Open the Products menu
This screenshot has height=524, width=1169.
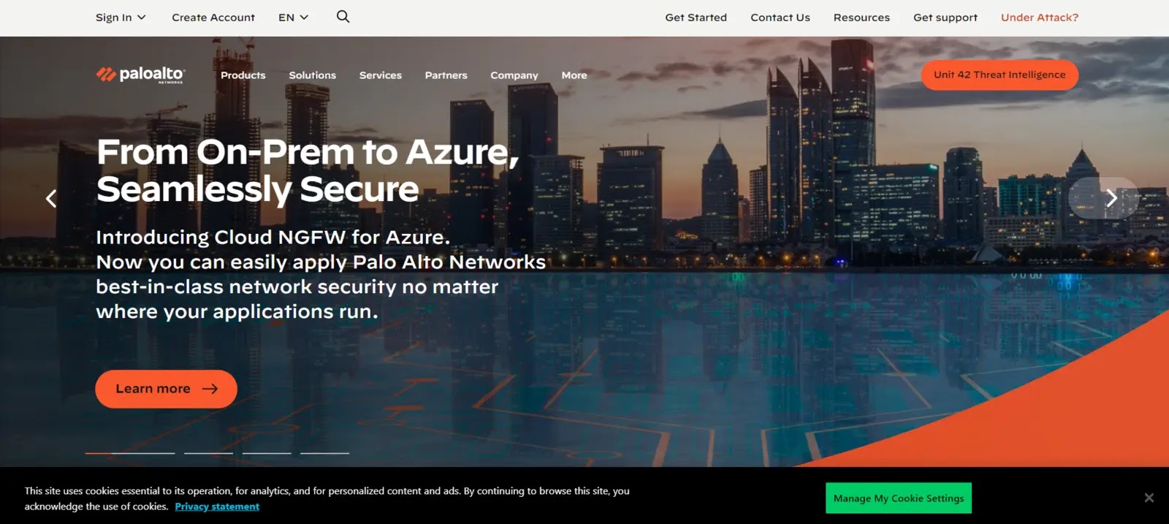pyautogui.click(x=243, y=75)
